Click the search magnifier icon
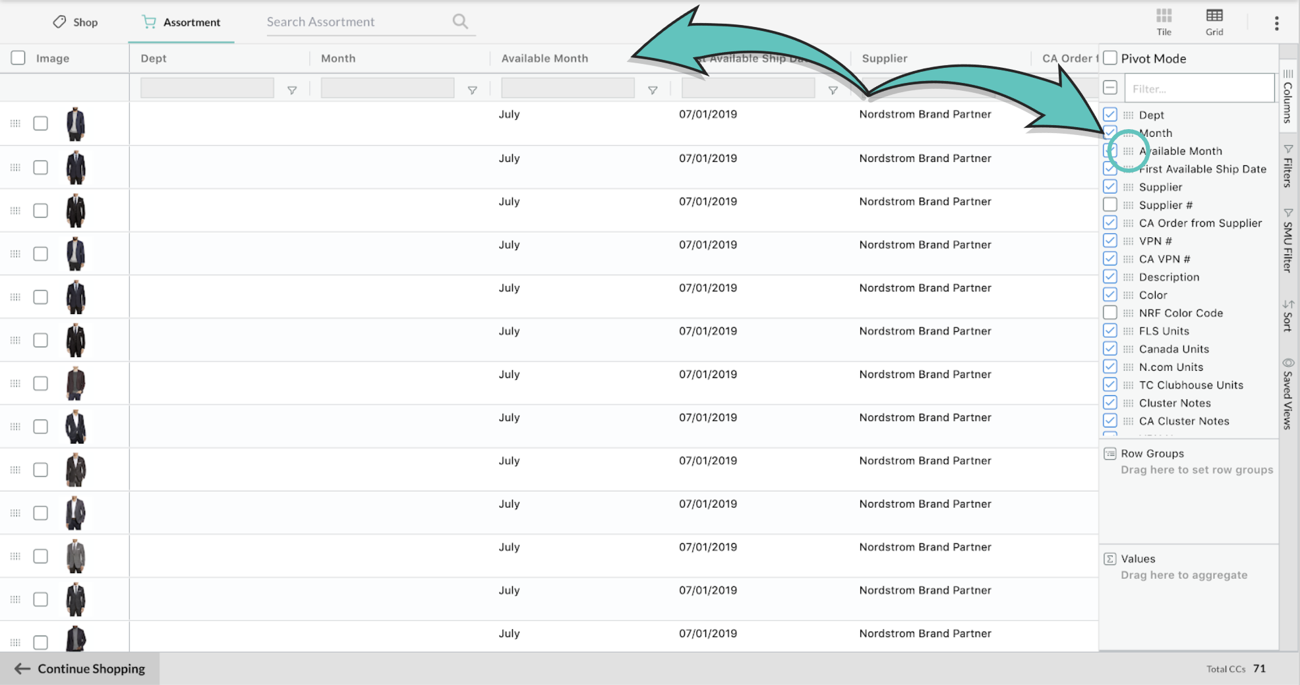The width and height of the screenshot is (1300, 685). click(460, 22)
